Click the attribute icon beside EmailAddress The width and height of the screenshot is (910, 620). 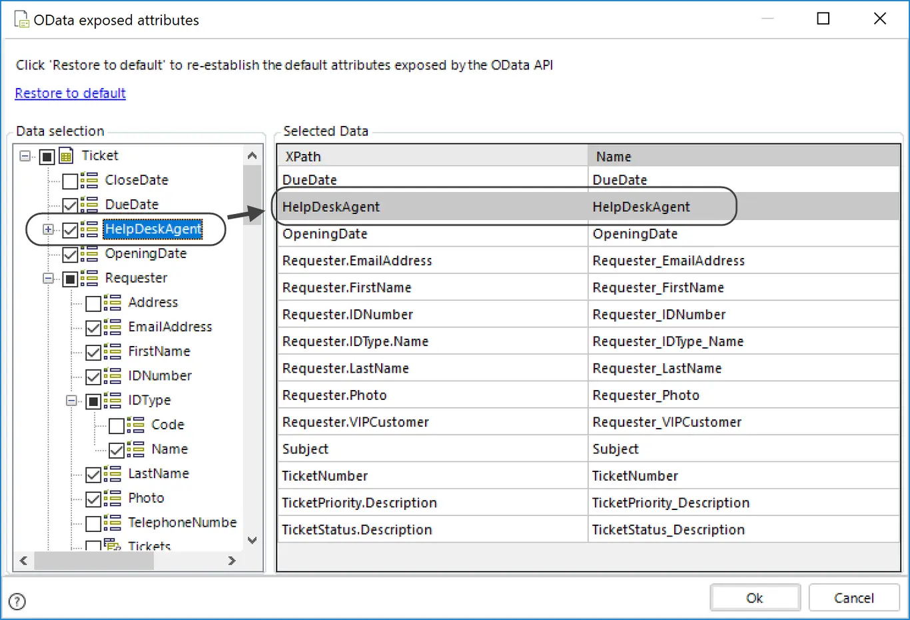113,327
